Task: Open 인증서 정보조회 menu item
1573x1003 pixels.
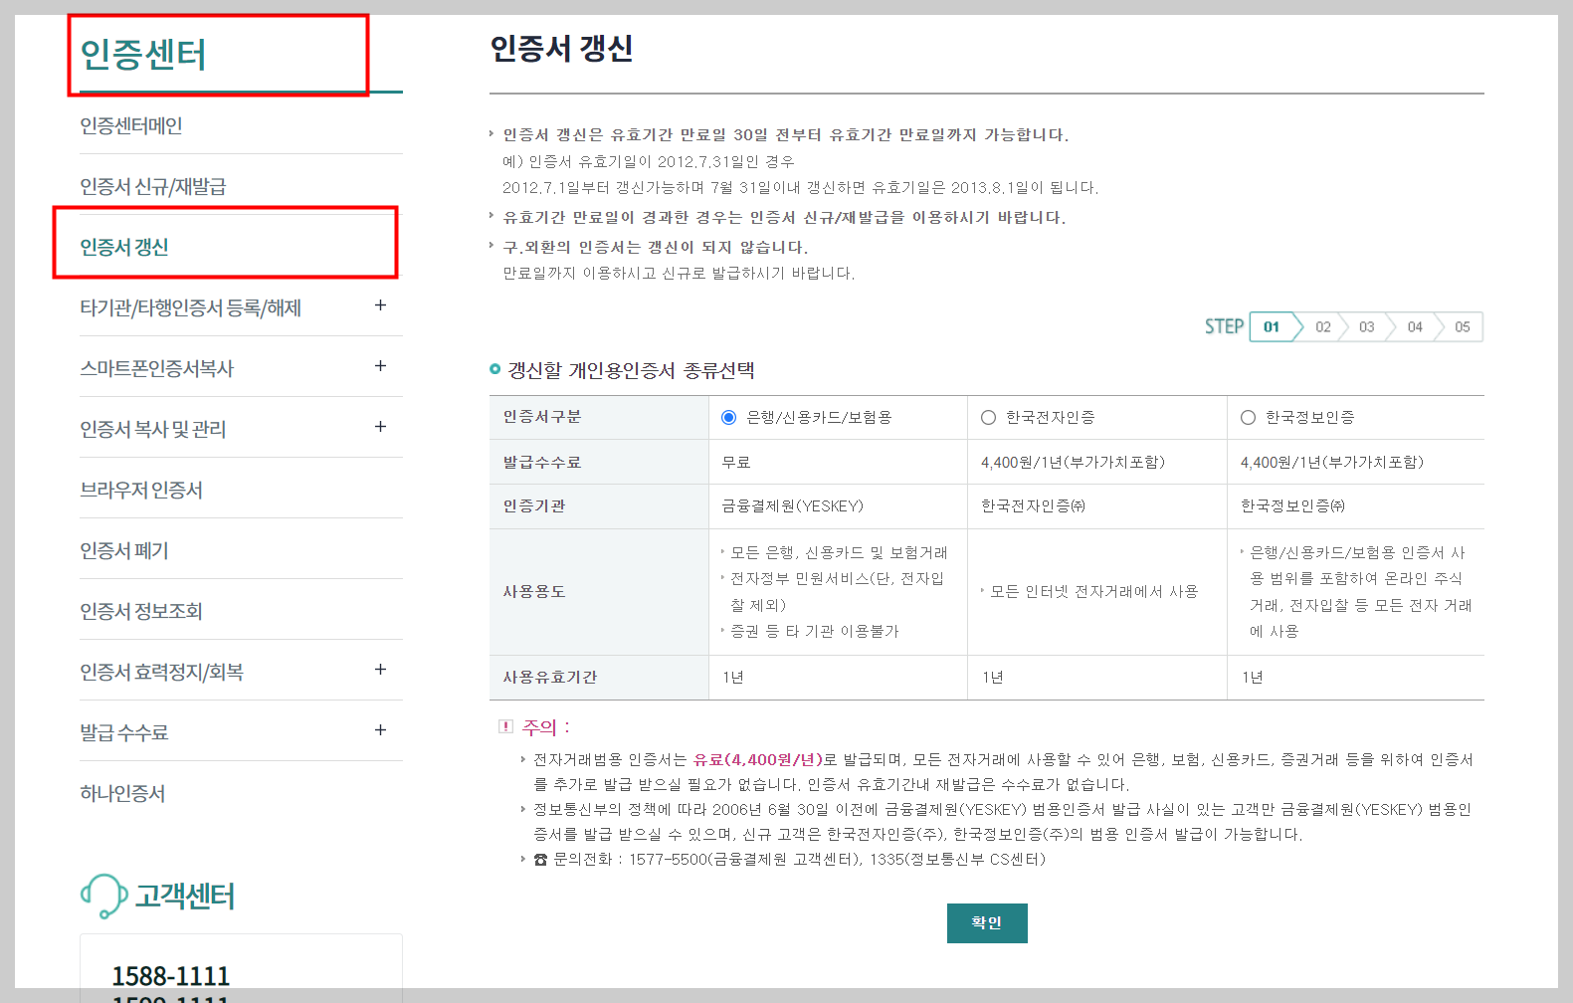Action: [140, 611]
